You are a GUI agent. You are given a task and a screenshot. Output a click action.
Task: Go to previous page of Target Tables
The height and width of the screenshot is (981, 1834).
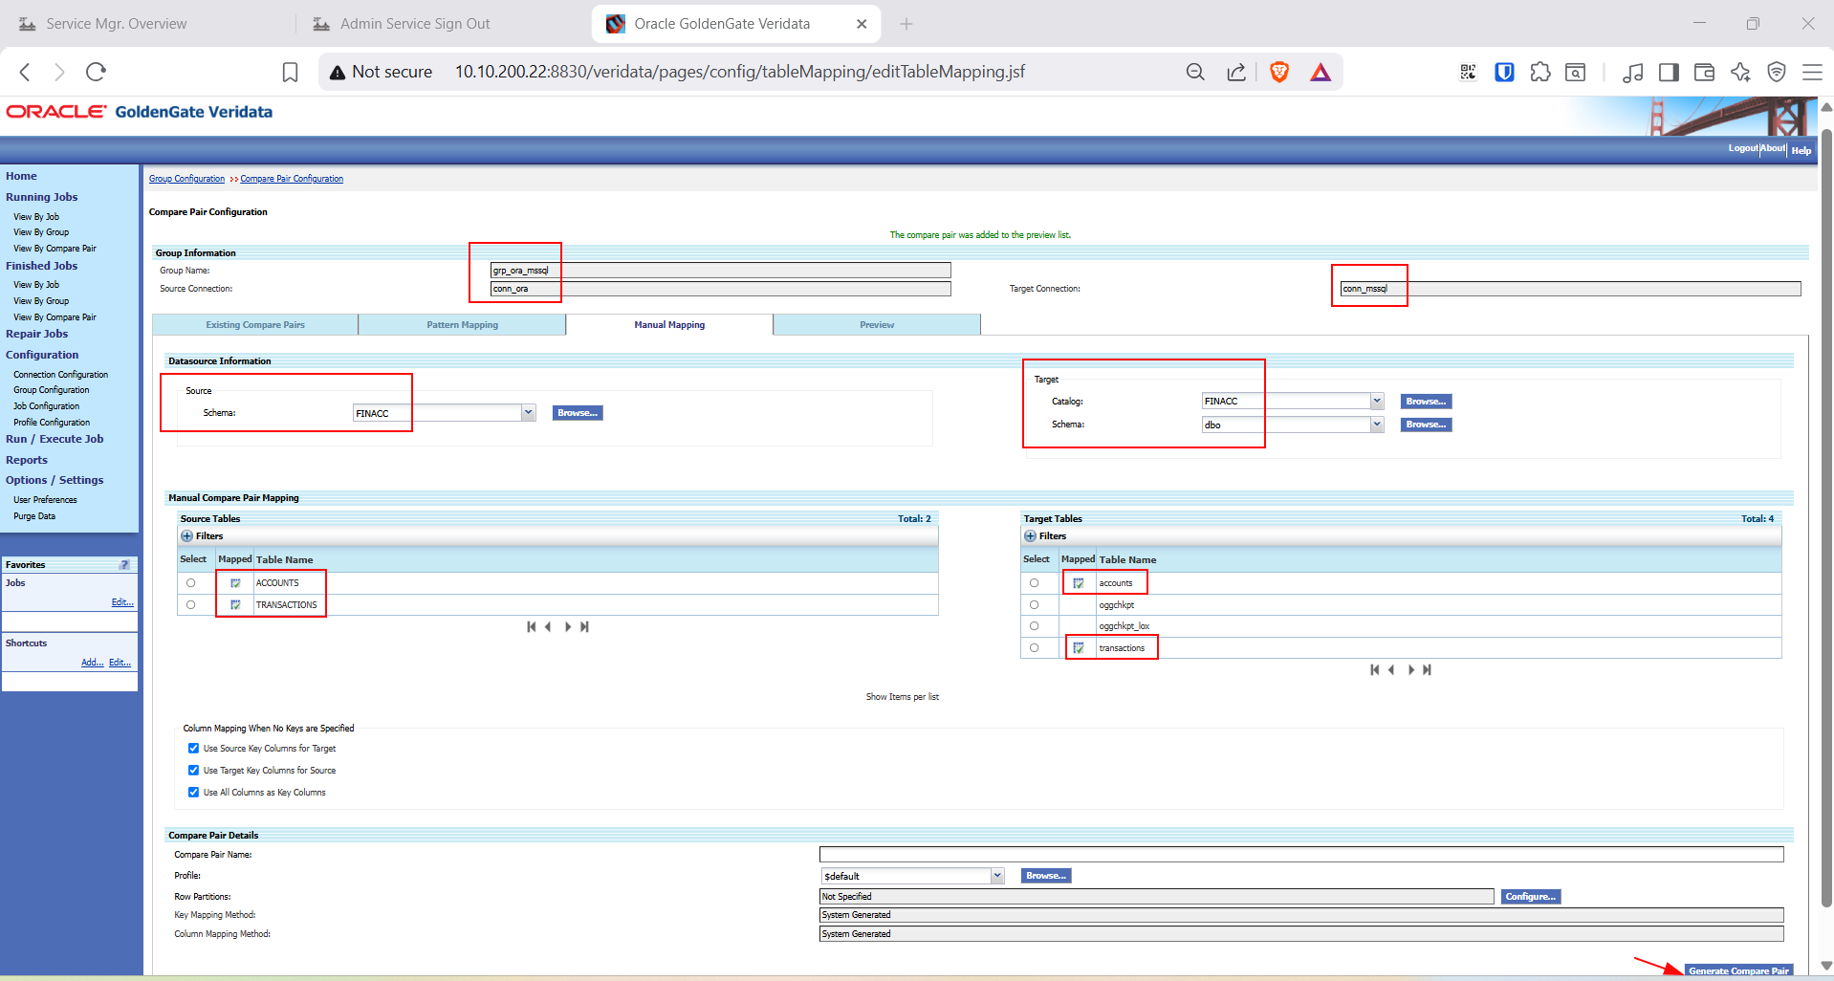(x=1391, y=670)
